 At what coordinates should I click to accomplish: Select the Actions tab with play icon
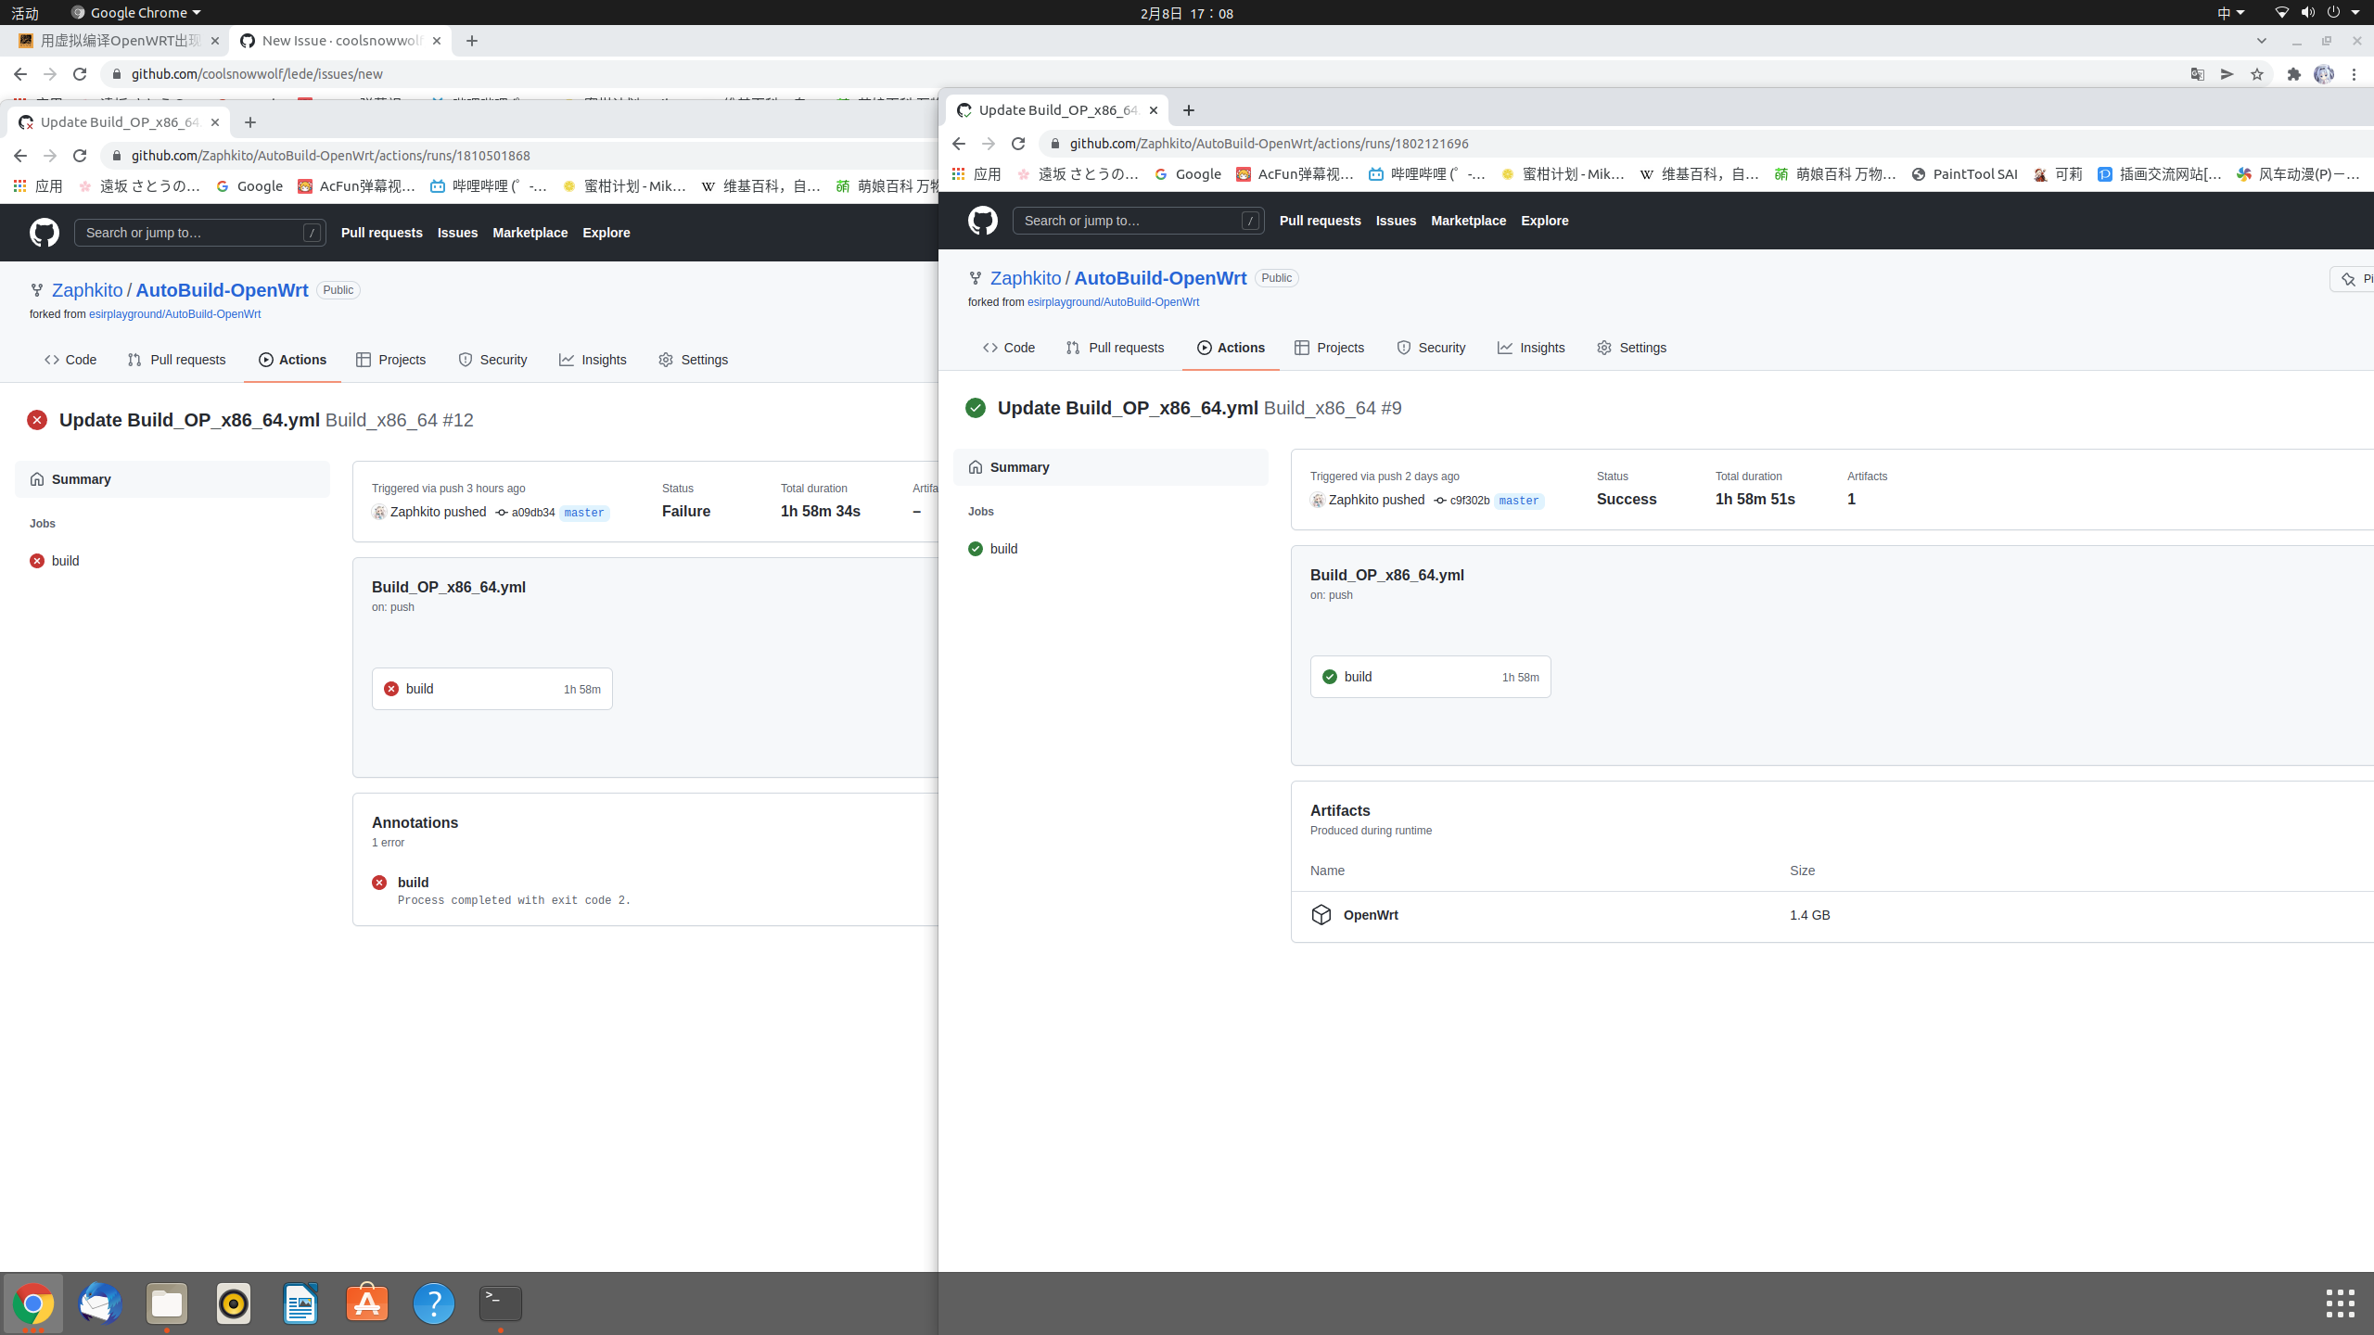tap(1230, 348)
